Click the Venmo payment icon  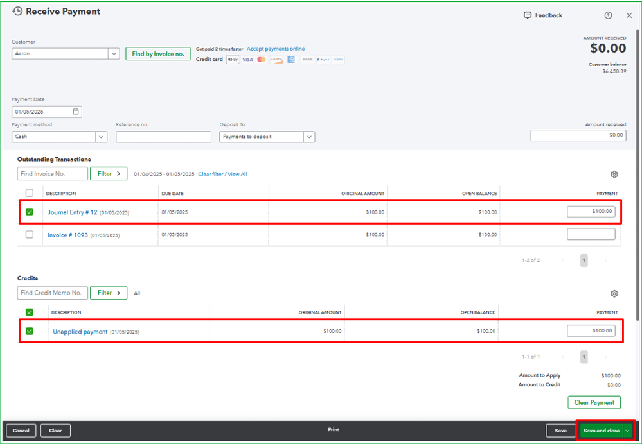coord(338,59)
